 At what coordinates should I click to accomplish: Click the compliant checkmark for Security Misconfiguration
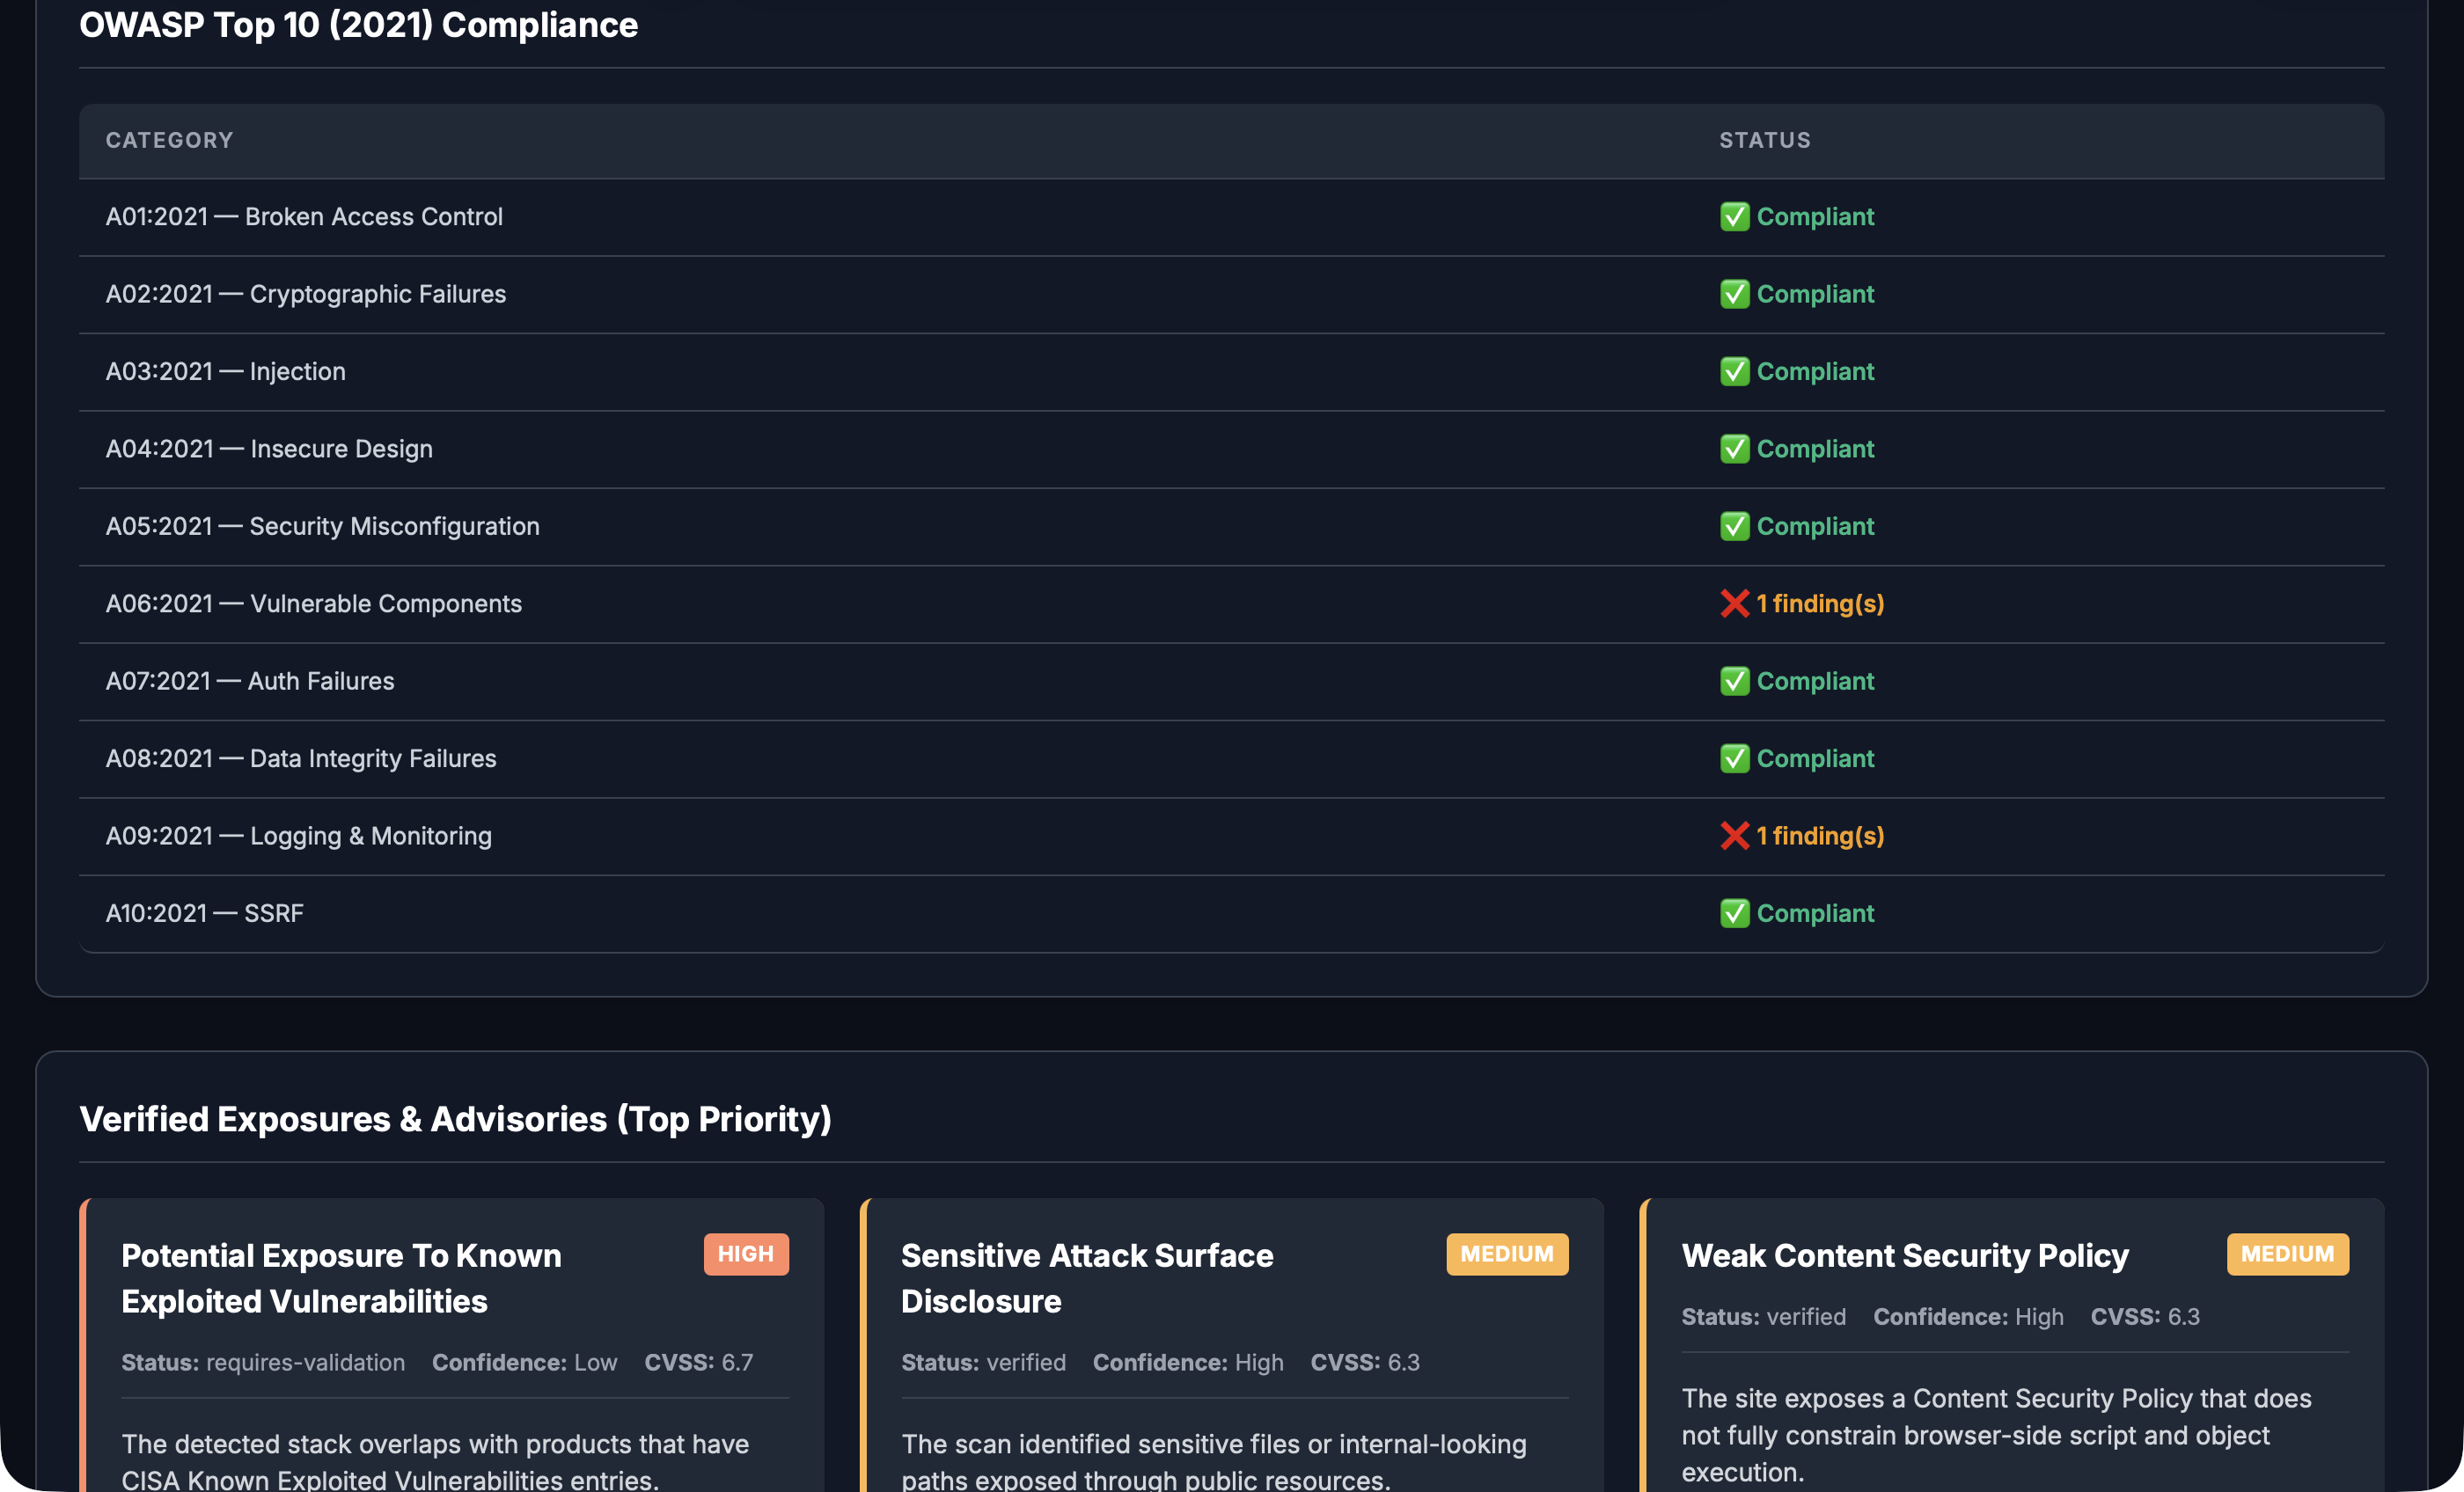pos(1736,525)
